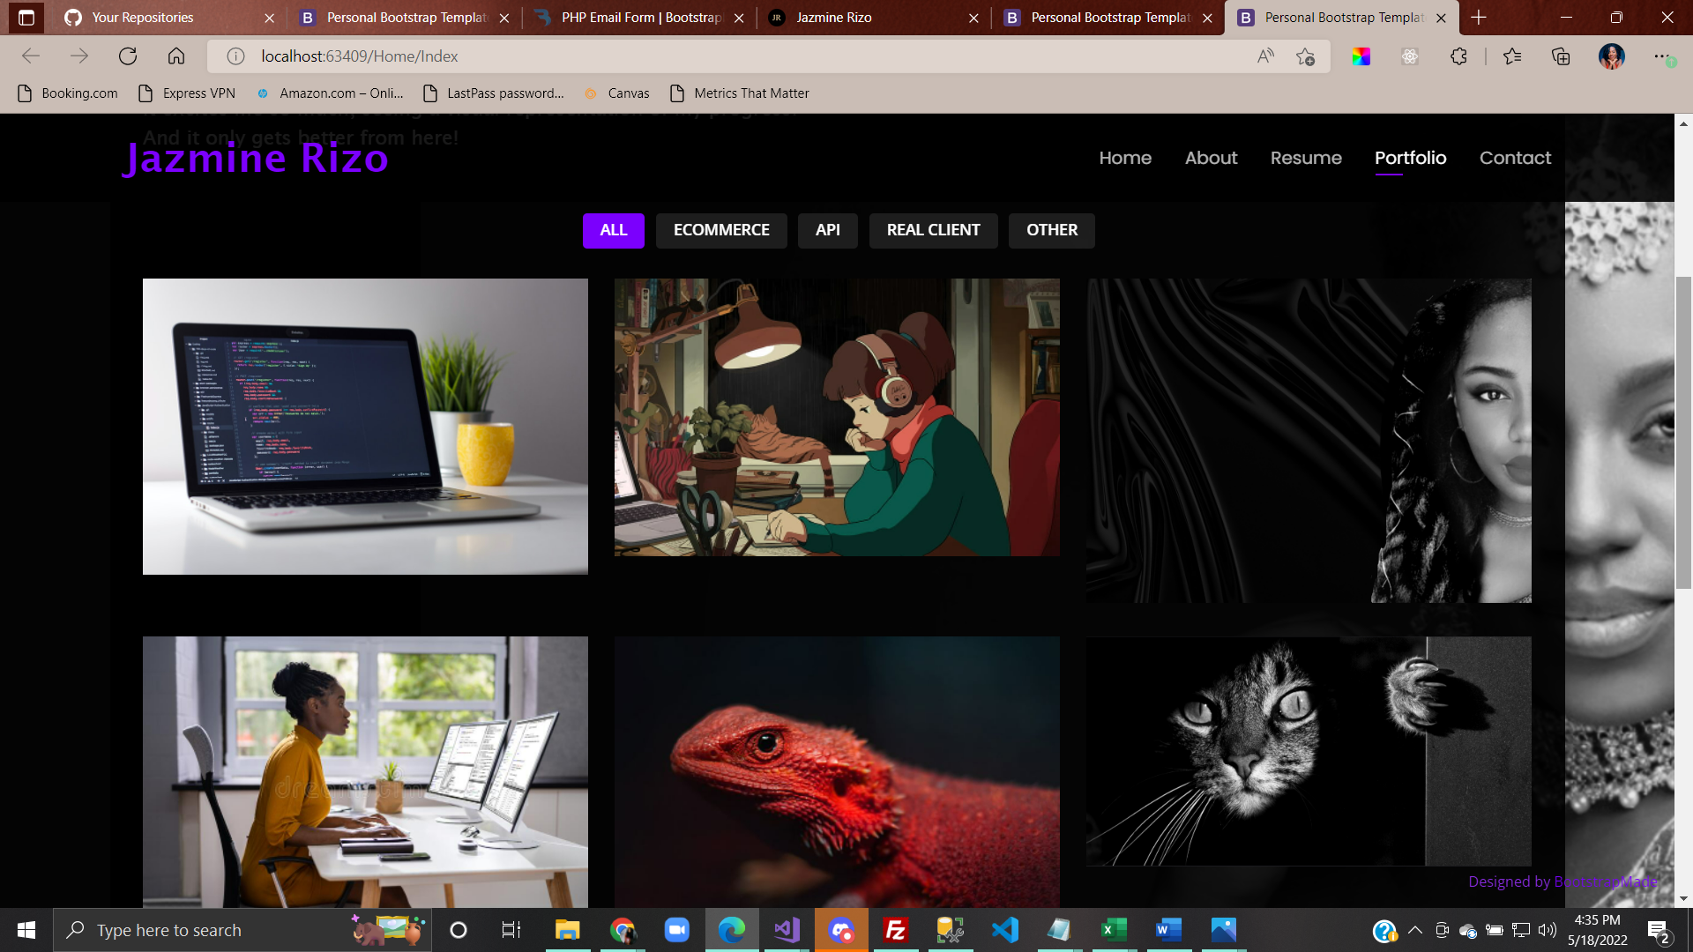The width and height of the screenshot is (1693, 952).
Task: Open the Favorites list icon
Action: tap(1512, 56)
